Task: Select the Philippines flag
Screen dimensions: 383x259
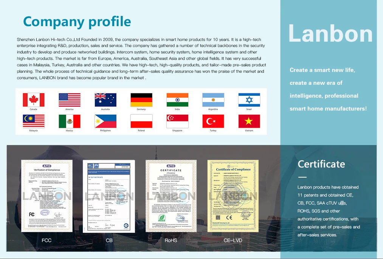Action: tap(105, 121)
